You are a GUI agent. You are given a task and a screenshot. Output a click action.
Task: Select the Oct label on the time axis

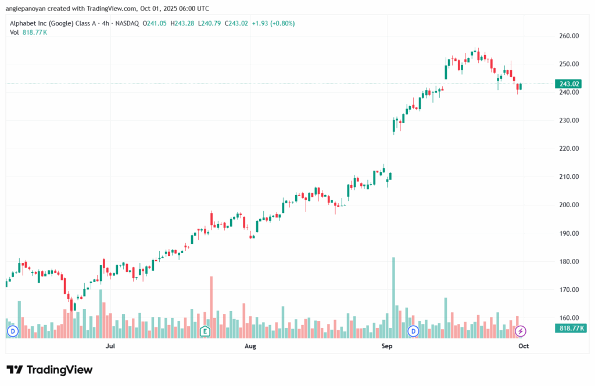[x=524, y=347]
